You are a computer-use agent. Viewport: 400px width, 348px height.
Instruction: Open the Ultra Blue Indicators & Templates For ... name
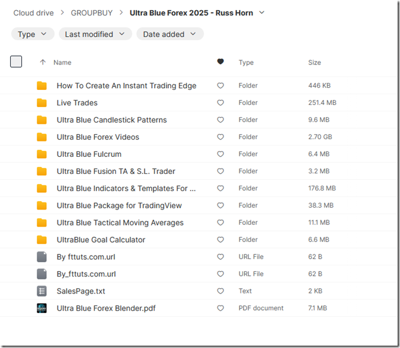(x=126, y=188)
